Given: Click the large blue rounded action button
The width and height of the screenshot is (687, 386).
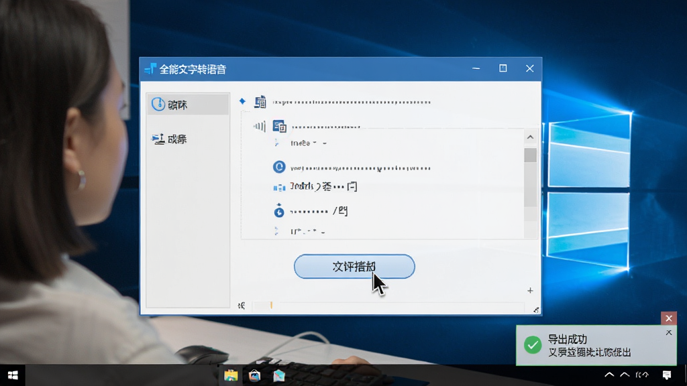Looking at the screenshot, I should point(354,267).
